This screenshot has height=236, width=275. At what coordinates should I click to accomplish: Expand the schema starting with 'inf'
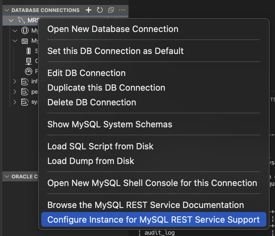click(x=15, y=81)
